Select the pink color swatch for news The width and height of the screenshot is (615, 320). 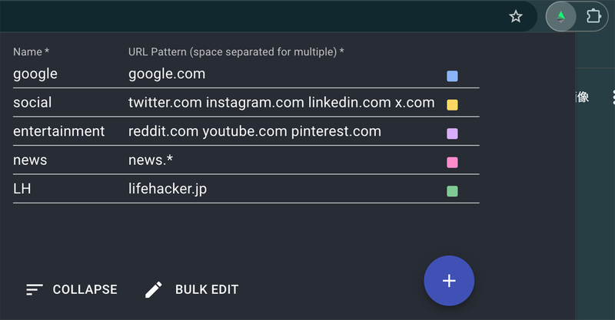point(453,162)
